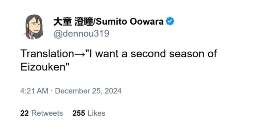Click the 255 likes count number
The image size is (254, 132).
(x=79, y=113)
